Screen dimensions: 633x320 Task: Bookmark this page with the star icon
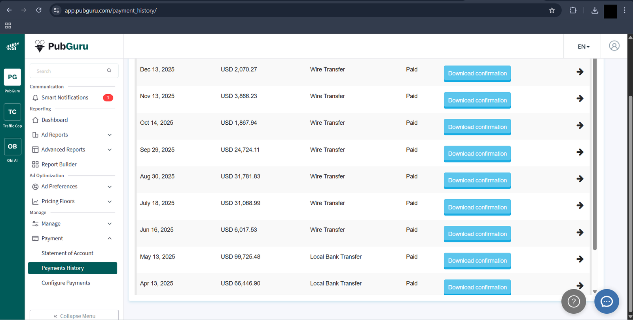552,10
